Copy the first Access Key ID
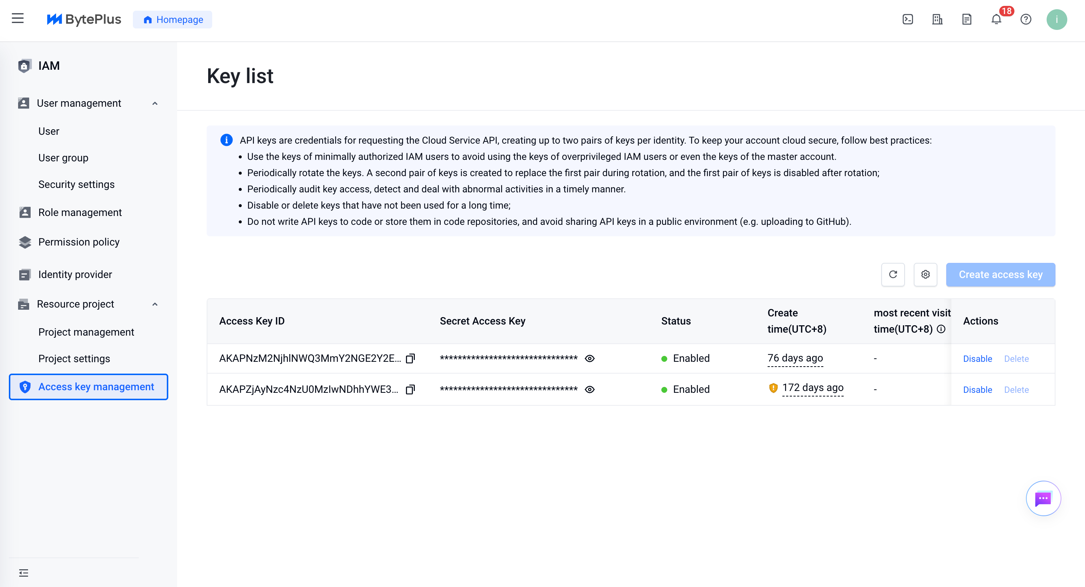Image resolution: width=1085 pixels, height=587 pixels. click(x=410, y=358)
